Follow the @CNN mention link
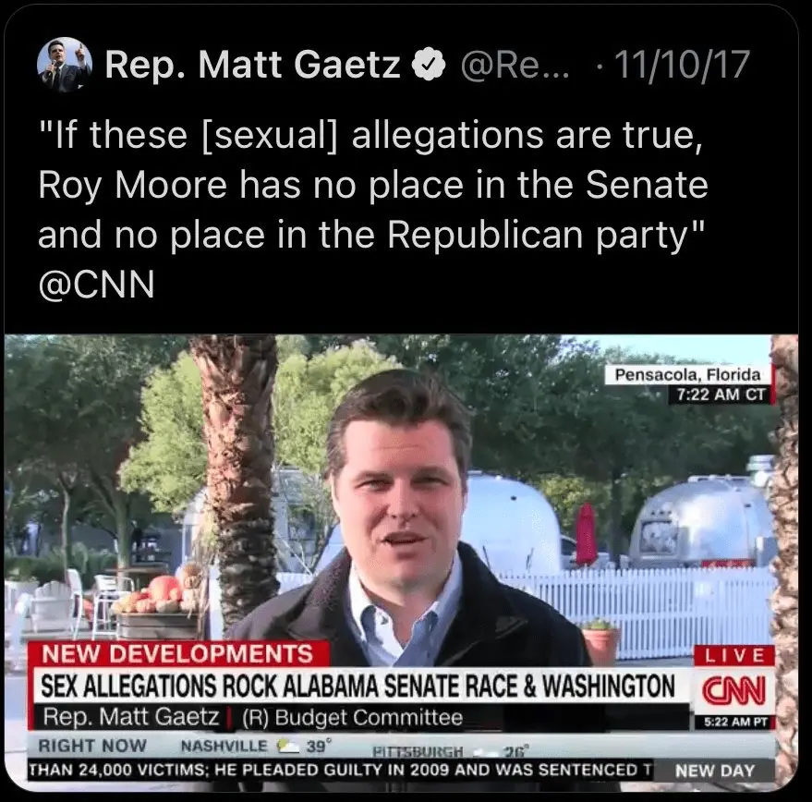Viewport: 812px width, 802px height. (x=96, y=285)
